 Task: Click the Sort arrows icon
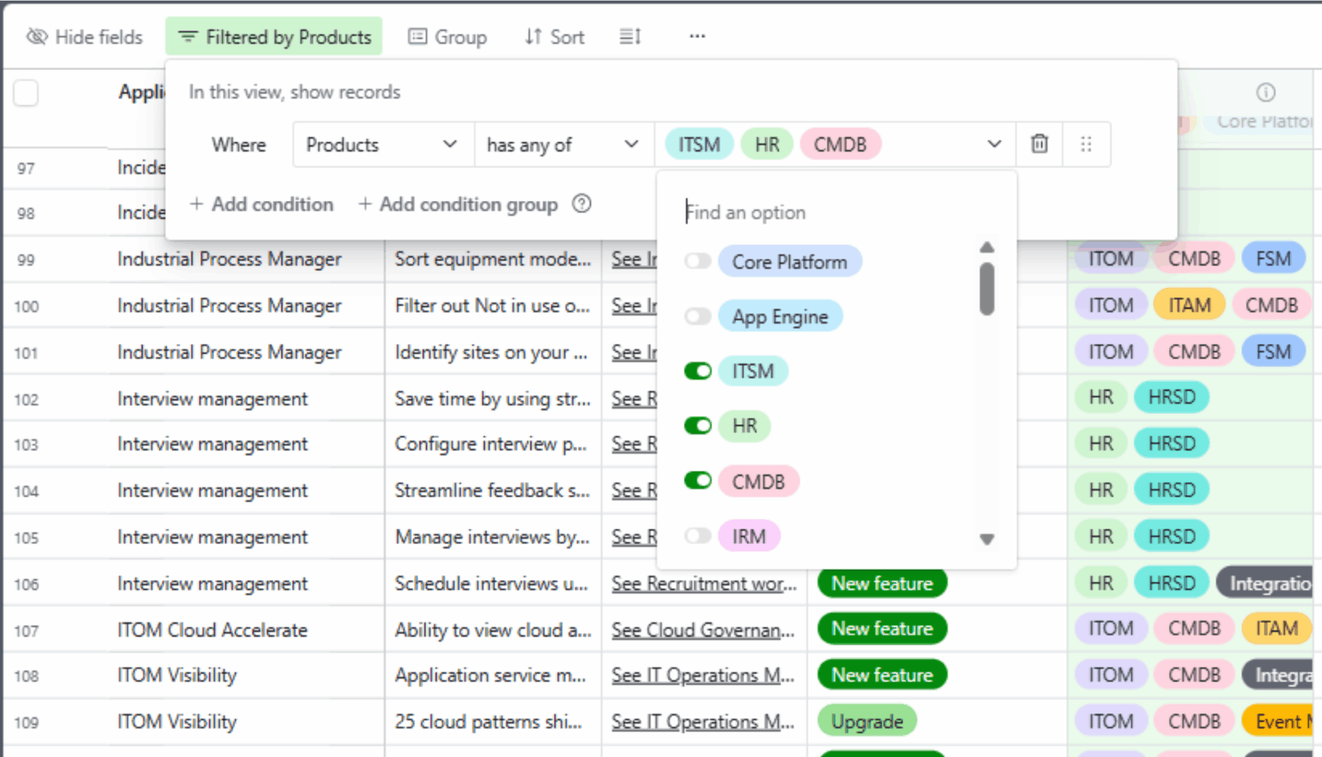pyautogui.click(x=533, y=37)
